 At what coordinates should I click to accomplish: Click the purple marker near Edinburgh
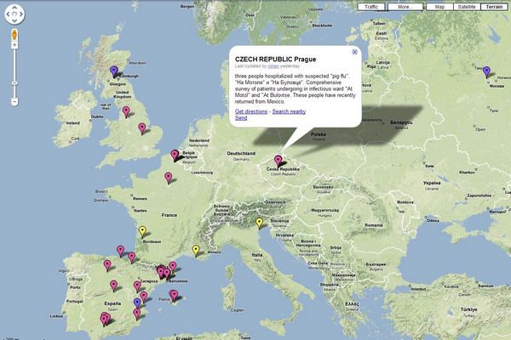coord(115,71)
